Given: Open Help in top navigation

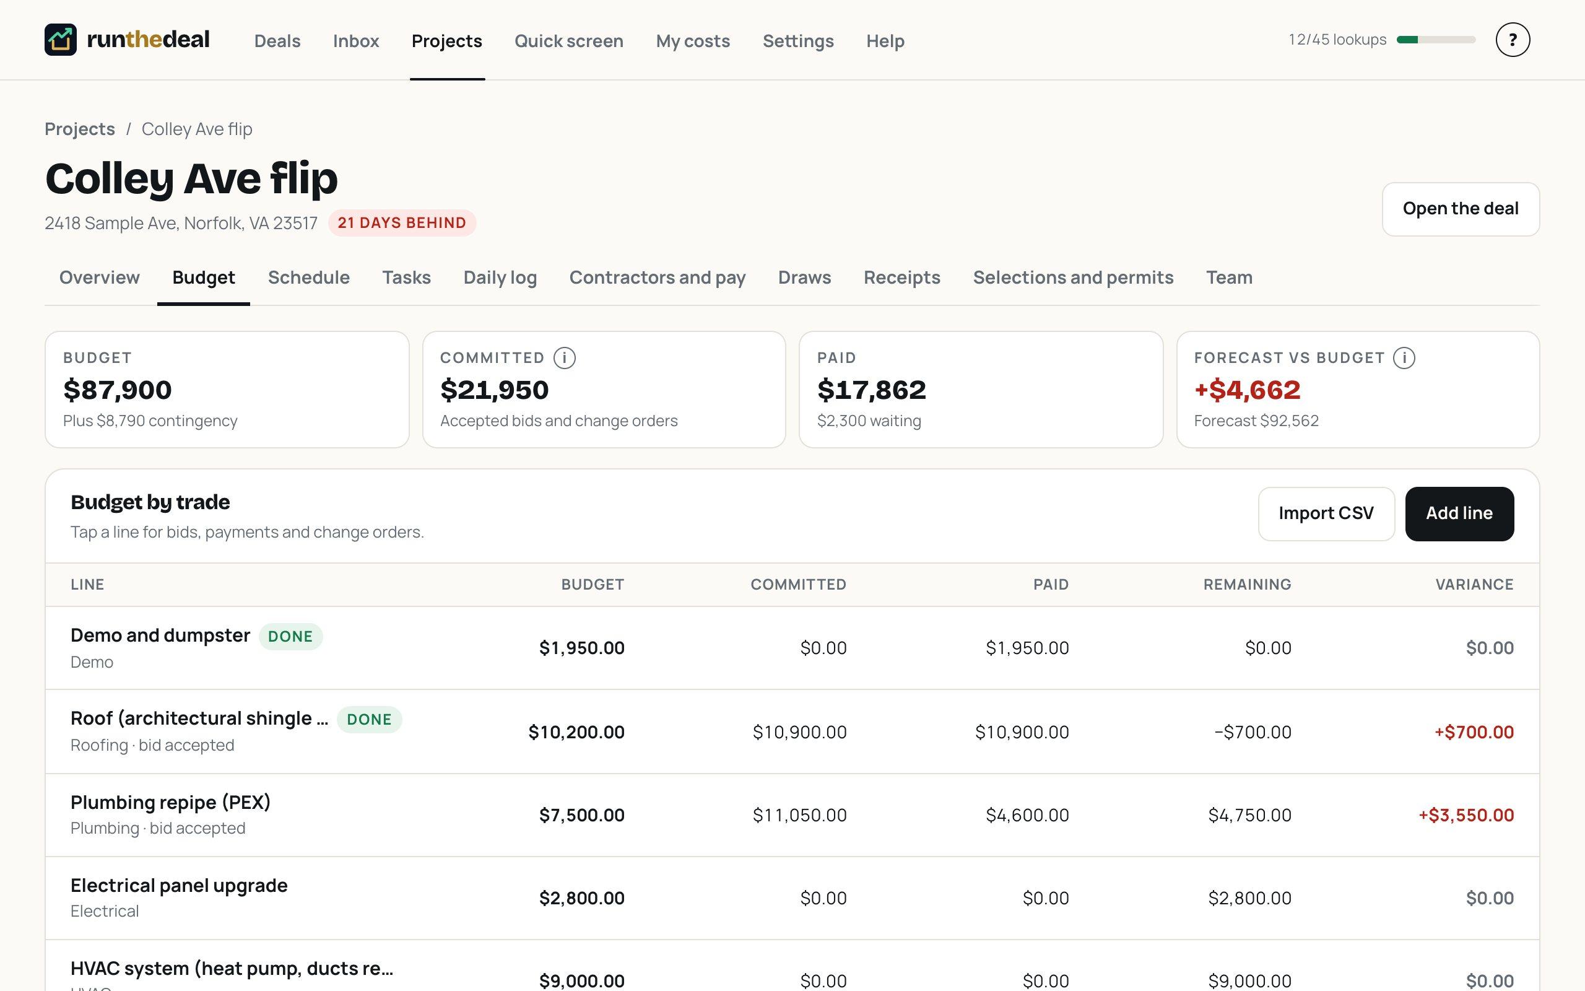Looking at the screenshot, I should [885, 41].
